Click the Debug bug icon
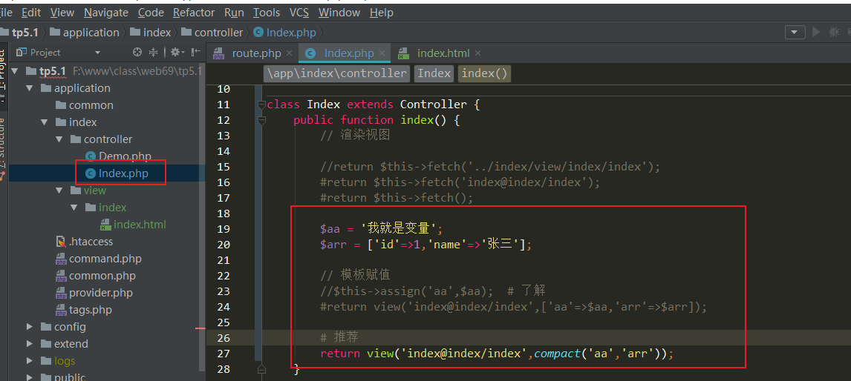The width and height of the screenshot is (851, 381). click(x=834, y=33)
